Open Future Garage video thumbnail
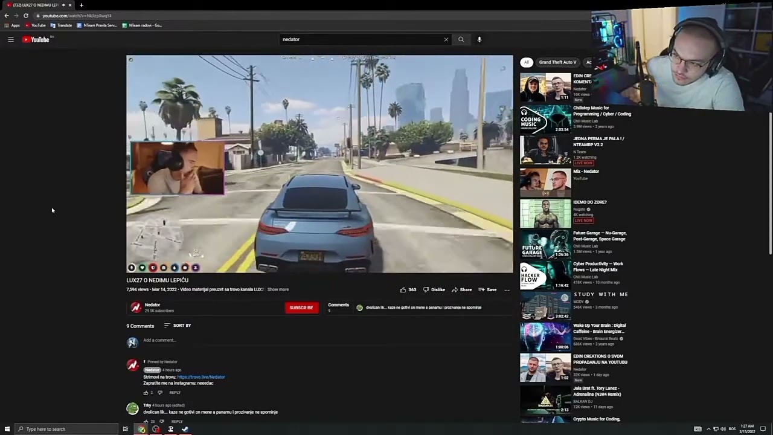 click(545, 243)
